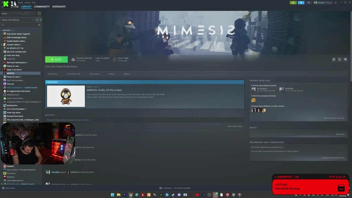The width and height of the screenshot is (352, 198).
Task: Open Windows Start menu
Action: (112, 195)
